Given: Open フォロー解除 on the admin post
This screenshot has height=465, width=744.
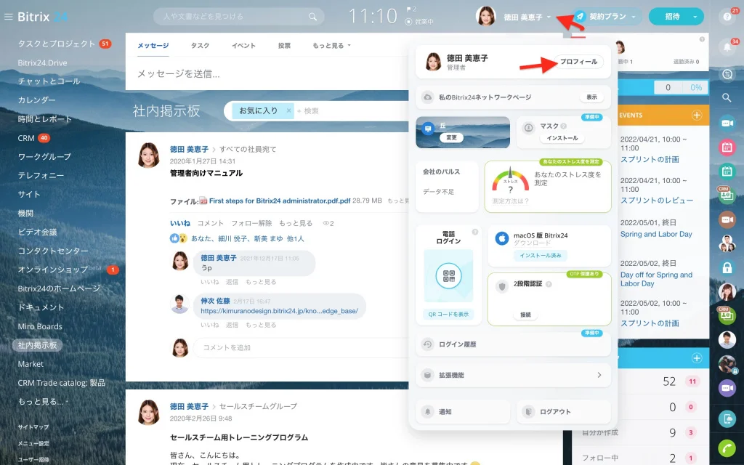Looking at the screenshot, I should tap(251, 223).
